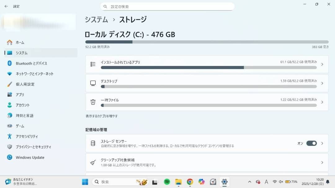Launch Google Chrome from the taskbar

190,182
